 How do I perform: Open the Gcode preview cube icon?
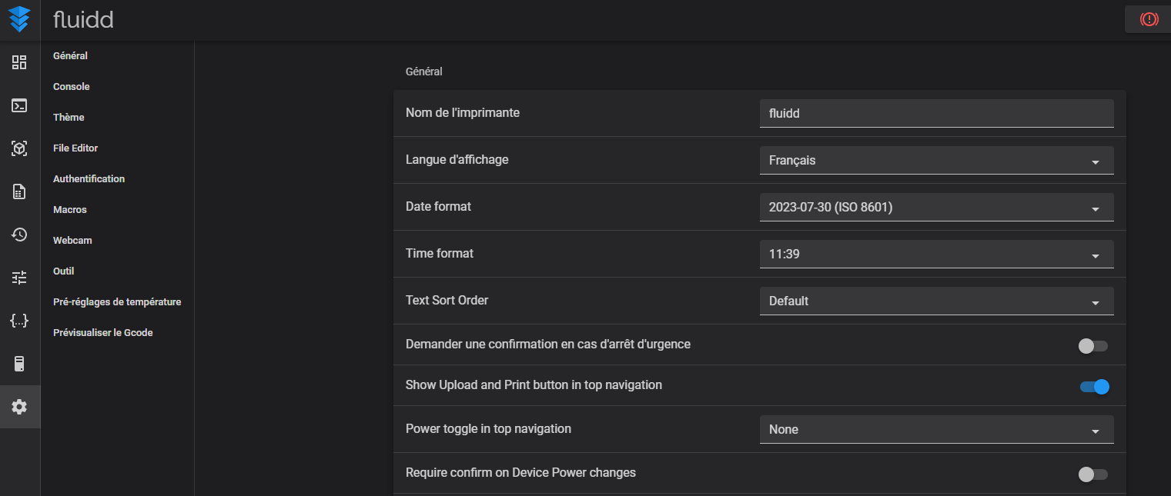(x=19, y=148)
